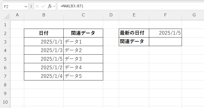Click the cell with date 2025/1/4

pos(44,76)
